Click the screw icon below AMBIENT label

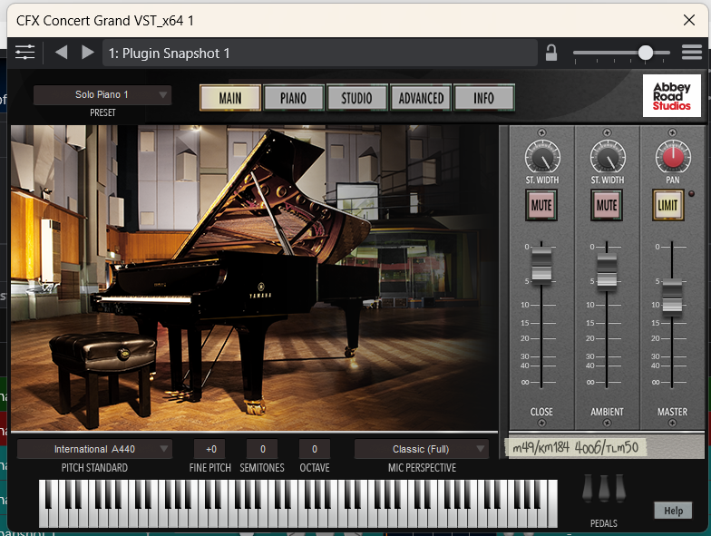(607, 423)
